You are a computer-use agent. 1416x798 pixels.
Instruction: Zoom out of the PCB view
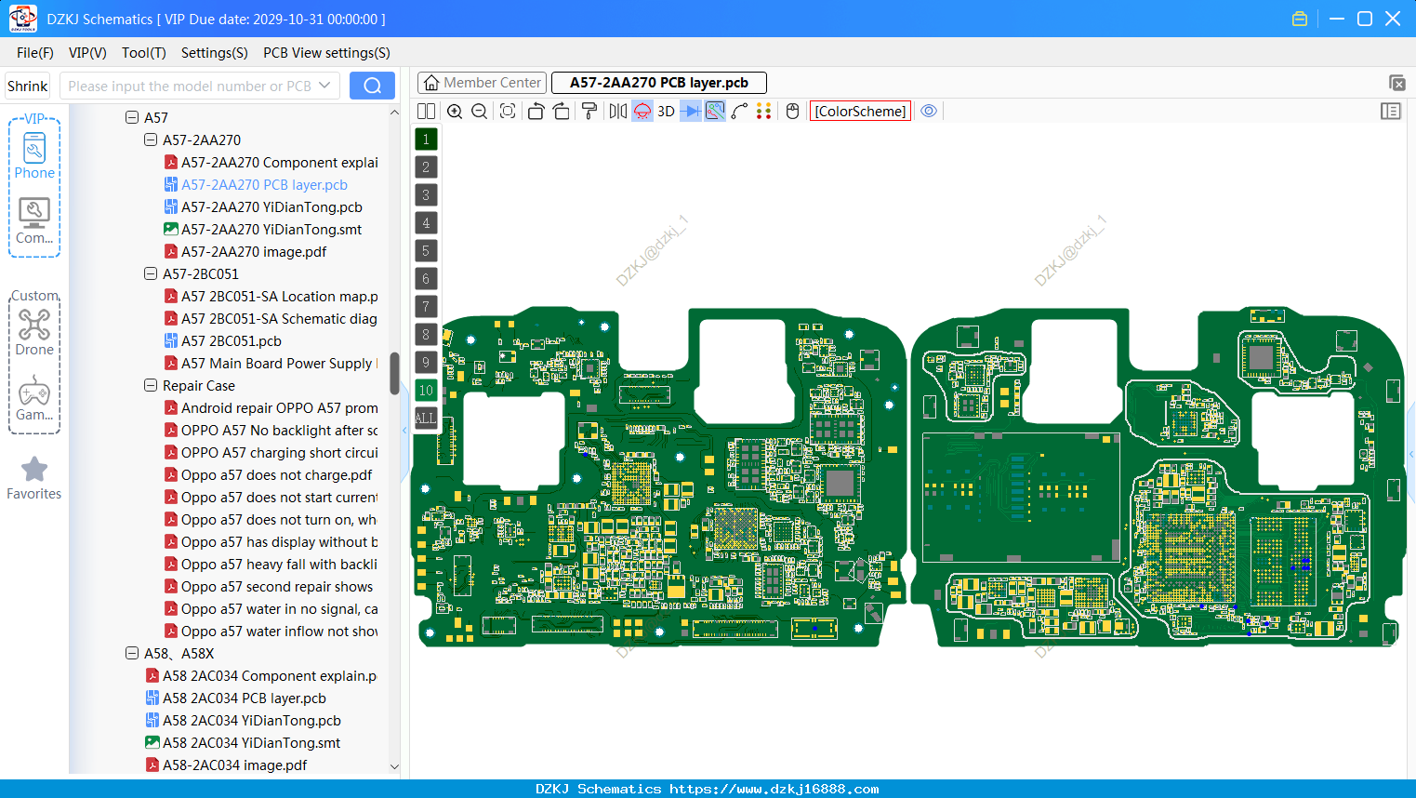coord(480,112)
